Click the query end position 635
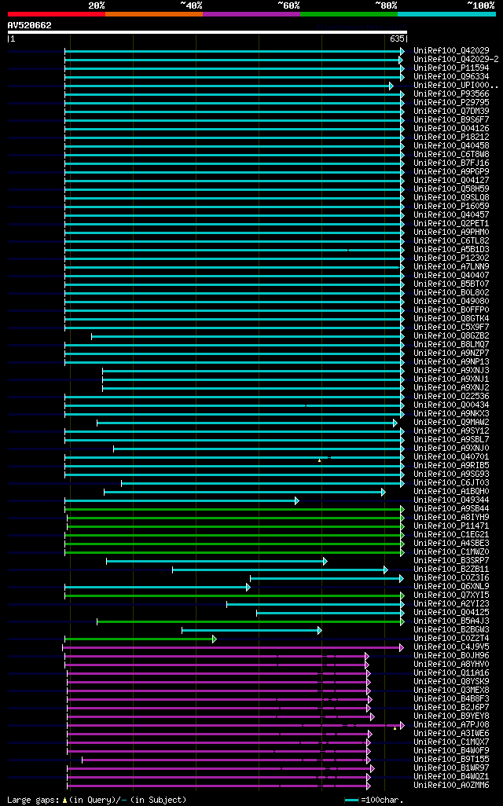 point(397,39)
